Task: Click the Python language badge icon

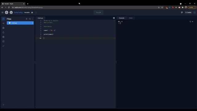Action: 32,12
